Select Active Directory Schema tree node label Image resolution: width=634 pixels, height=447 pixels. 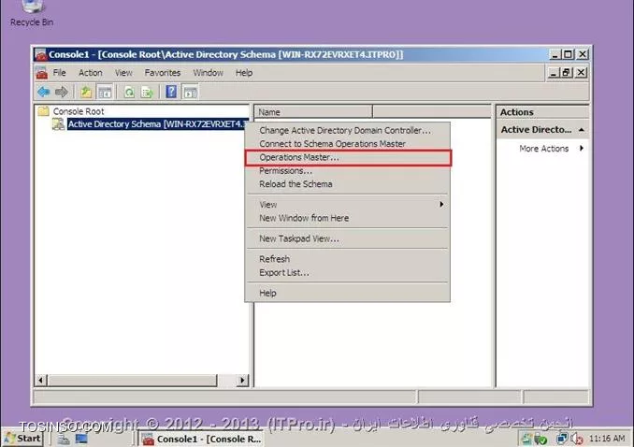[x=158, y=123]
